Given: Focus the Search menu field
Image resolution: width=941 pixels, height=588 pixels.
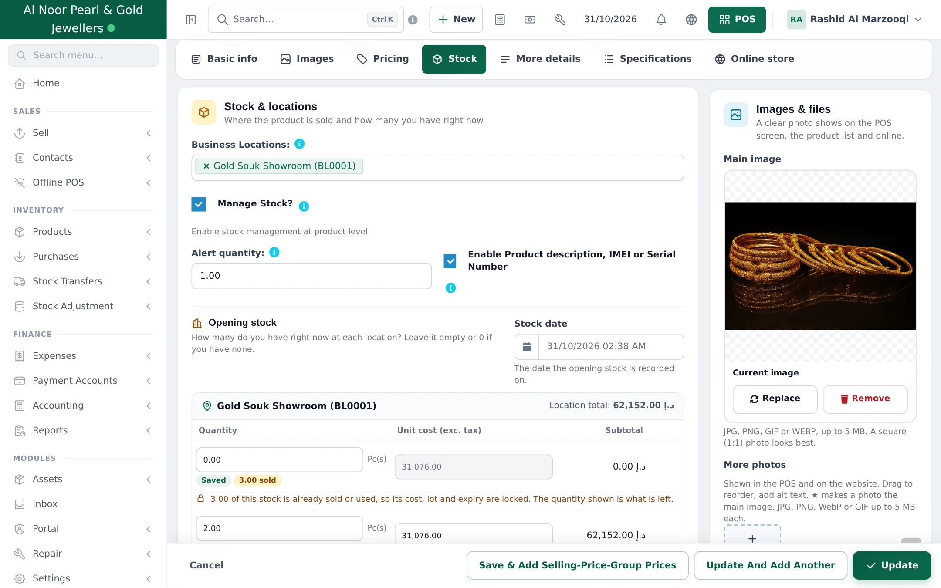Looking at the screenshot, I should (83, 55).
